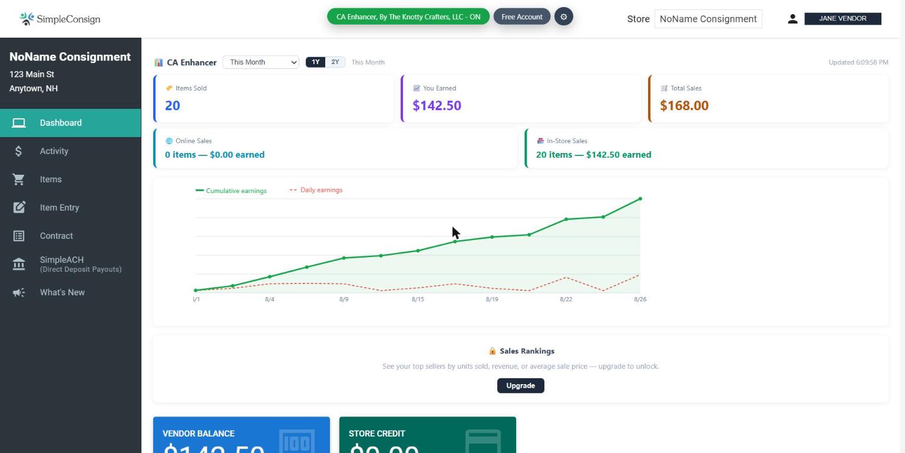Viewport: 905px width, 453px height.
Task: Click the 123 Main St address
Action: pyautogui.click(x=32, y=75)
